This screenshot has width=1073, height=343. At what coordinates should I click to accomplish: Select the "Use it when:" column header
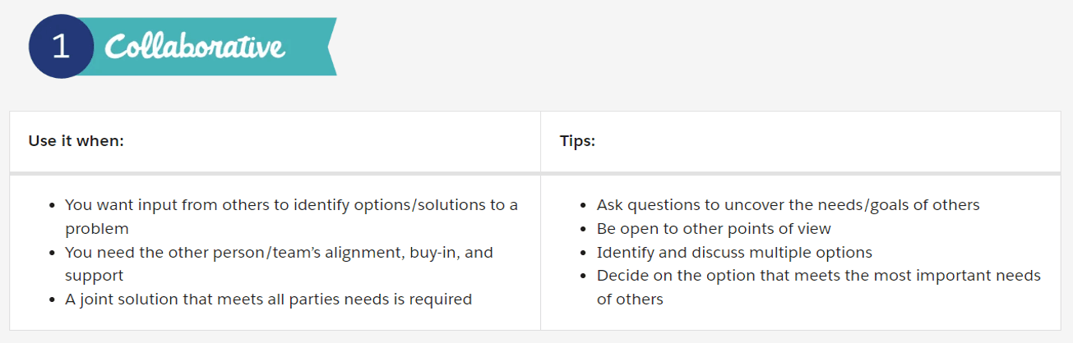tap(76, 141)
